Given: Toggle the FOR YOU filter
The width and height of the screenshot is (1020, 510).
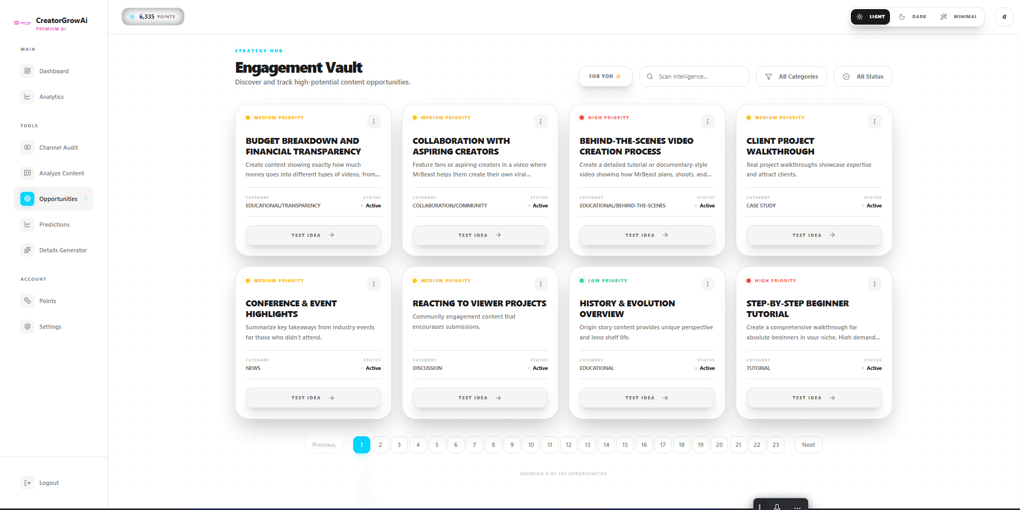Looking at the screenshot, I should click(x=605, y=76).
